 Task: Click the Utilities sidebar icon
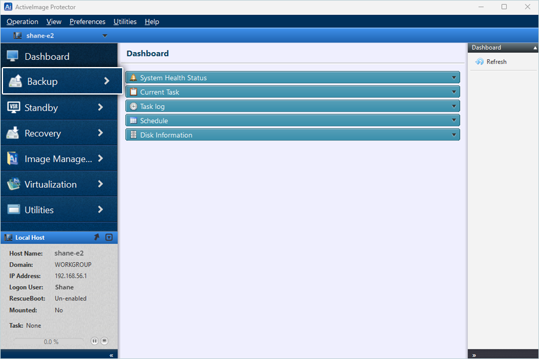[14, 209]
